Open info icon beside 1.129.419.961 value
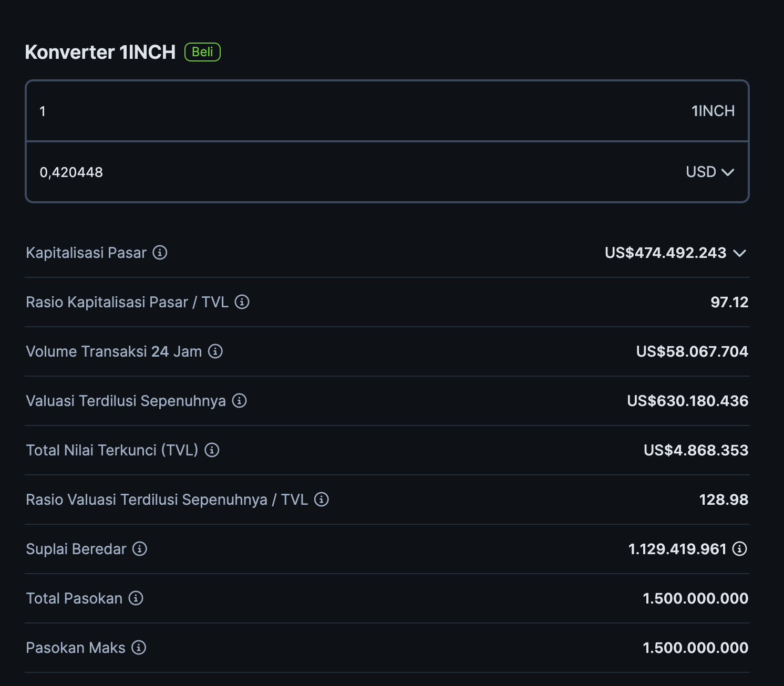Viewport: 784px width, 686px height. point(740,549)
